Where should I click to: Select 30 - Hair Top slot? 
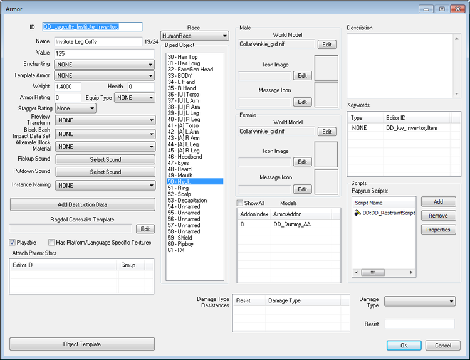click(194, 57)
